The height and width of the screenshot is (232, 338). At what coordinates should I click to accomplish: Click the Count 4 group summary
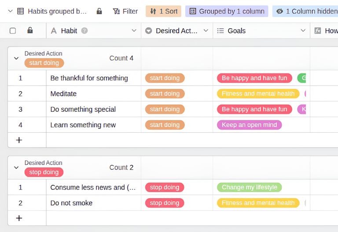121,58
